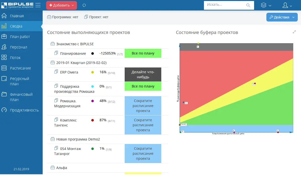Screen dimensions: 301x175
Task: Click the Программа: нет filter
Action: [x=63, y=17]
